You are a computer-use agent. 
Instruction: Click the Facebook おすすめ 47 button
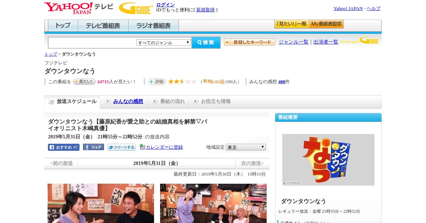click(64, 147)
